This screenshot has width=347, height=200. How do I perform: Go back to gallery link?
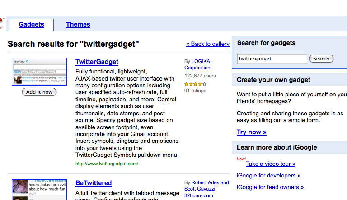click(x=207, y=44)
